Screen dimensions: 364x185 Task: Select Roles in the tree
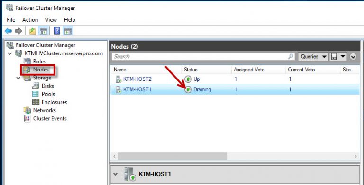click(39, 62)
